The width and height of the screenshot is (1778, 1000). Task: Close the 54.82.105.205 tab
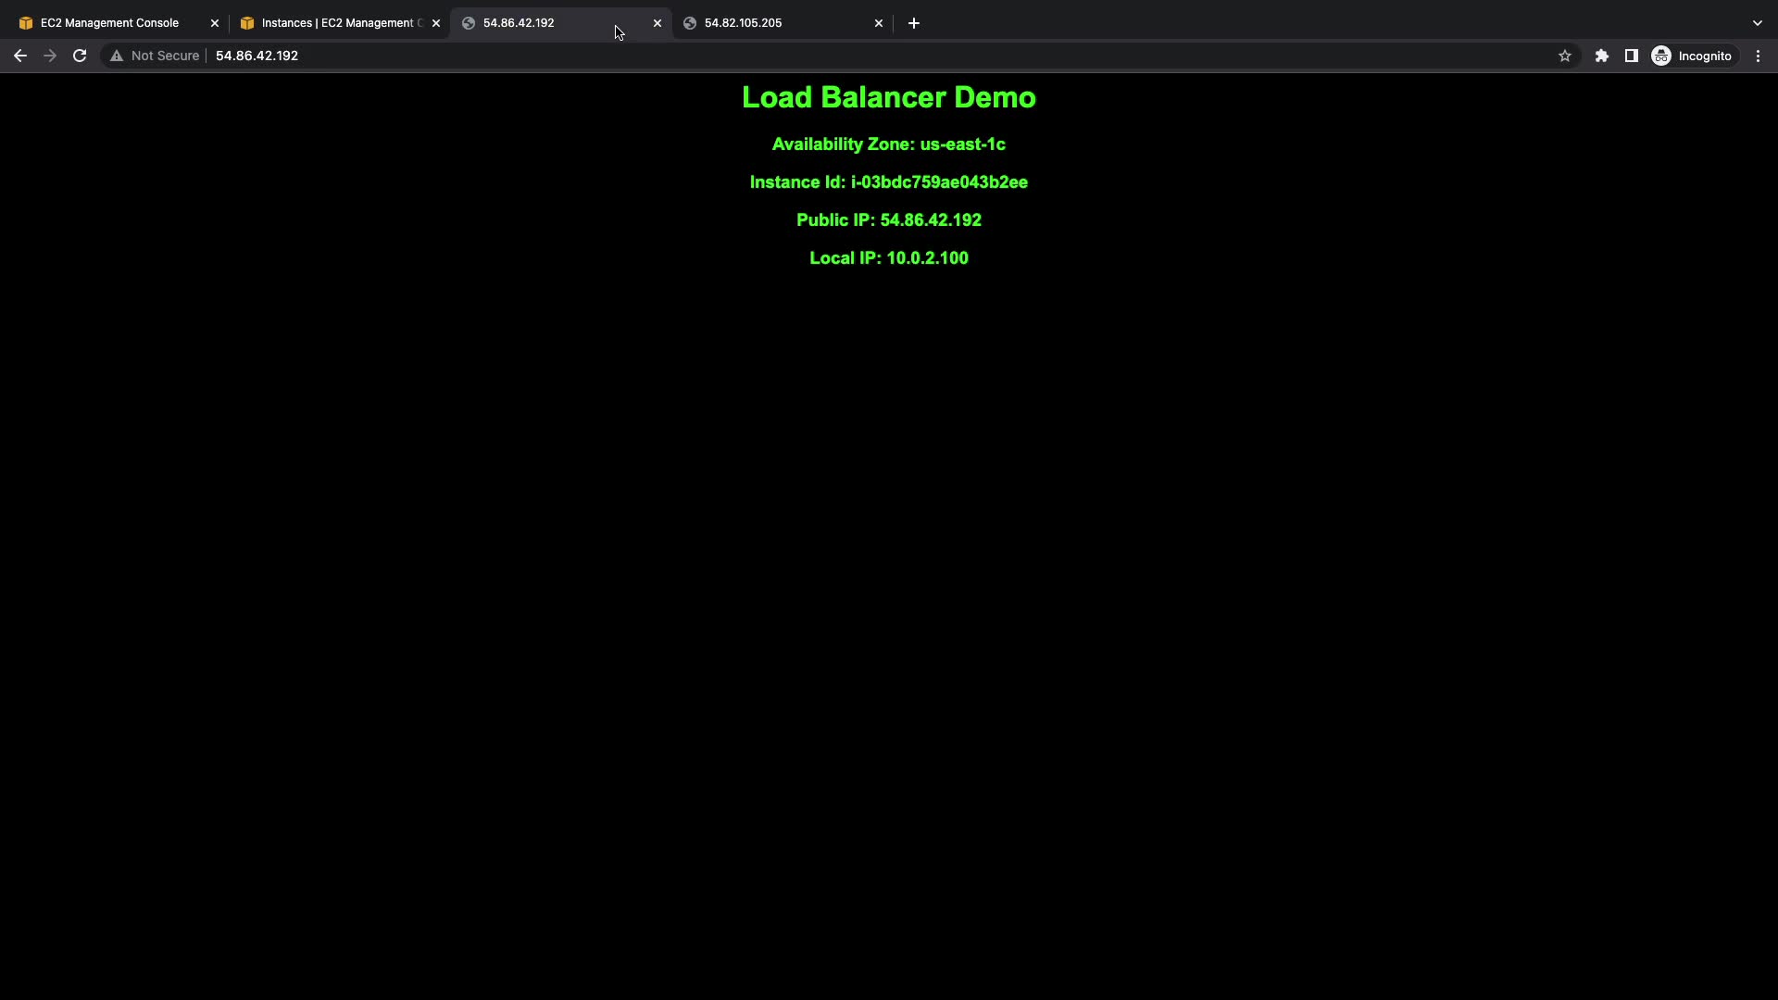click(879, 23)
